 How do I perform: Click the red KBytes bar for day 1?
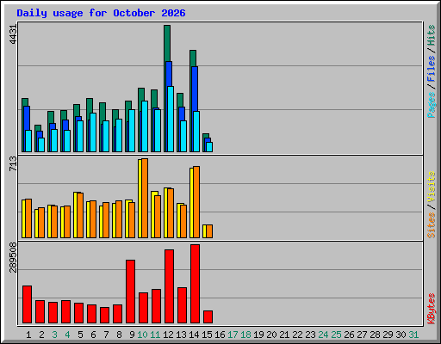tap(27, 304)
